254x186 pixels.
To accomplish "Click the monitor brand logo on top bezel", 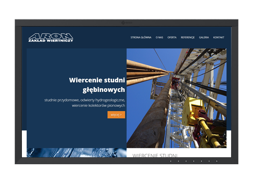I will [x=127, y=23].
